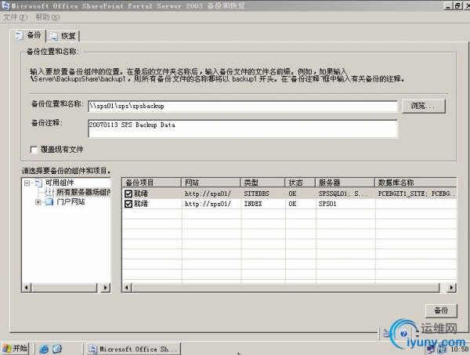Viewport: 470px width, 355px height.
Task: Click the backup items horizontal scrollbar thumb
Action: (285, 288)
